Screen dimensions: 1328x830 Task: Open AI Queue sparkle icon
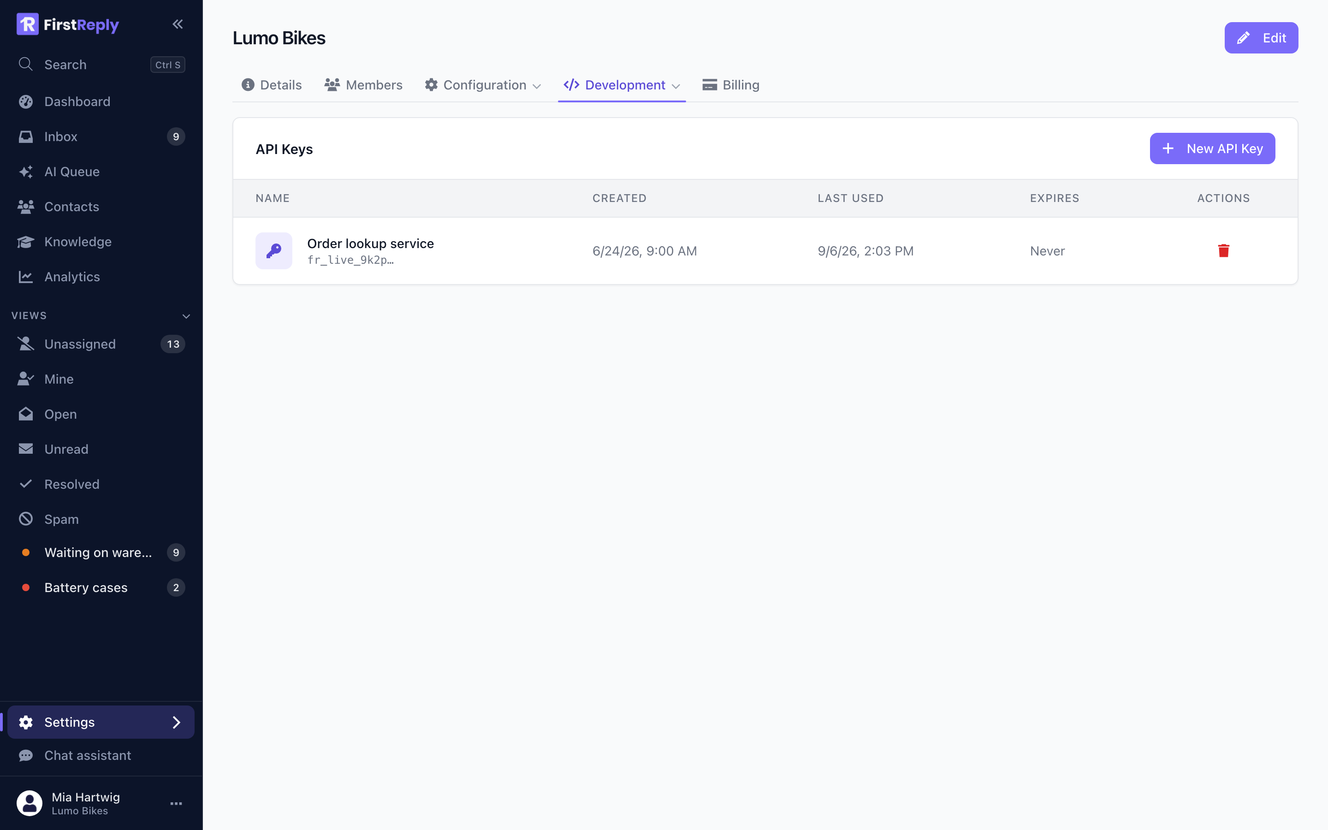coord(26,172)
